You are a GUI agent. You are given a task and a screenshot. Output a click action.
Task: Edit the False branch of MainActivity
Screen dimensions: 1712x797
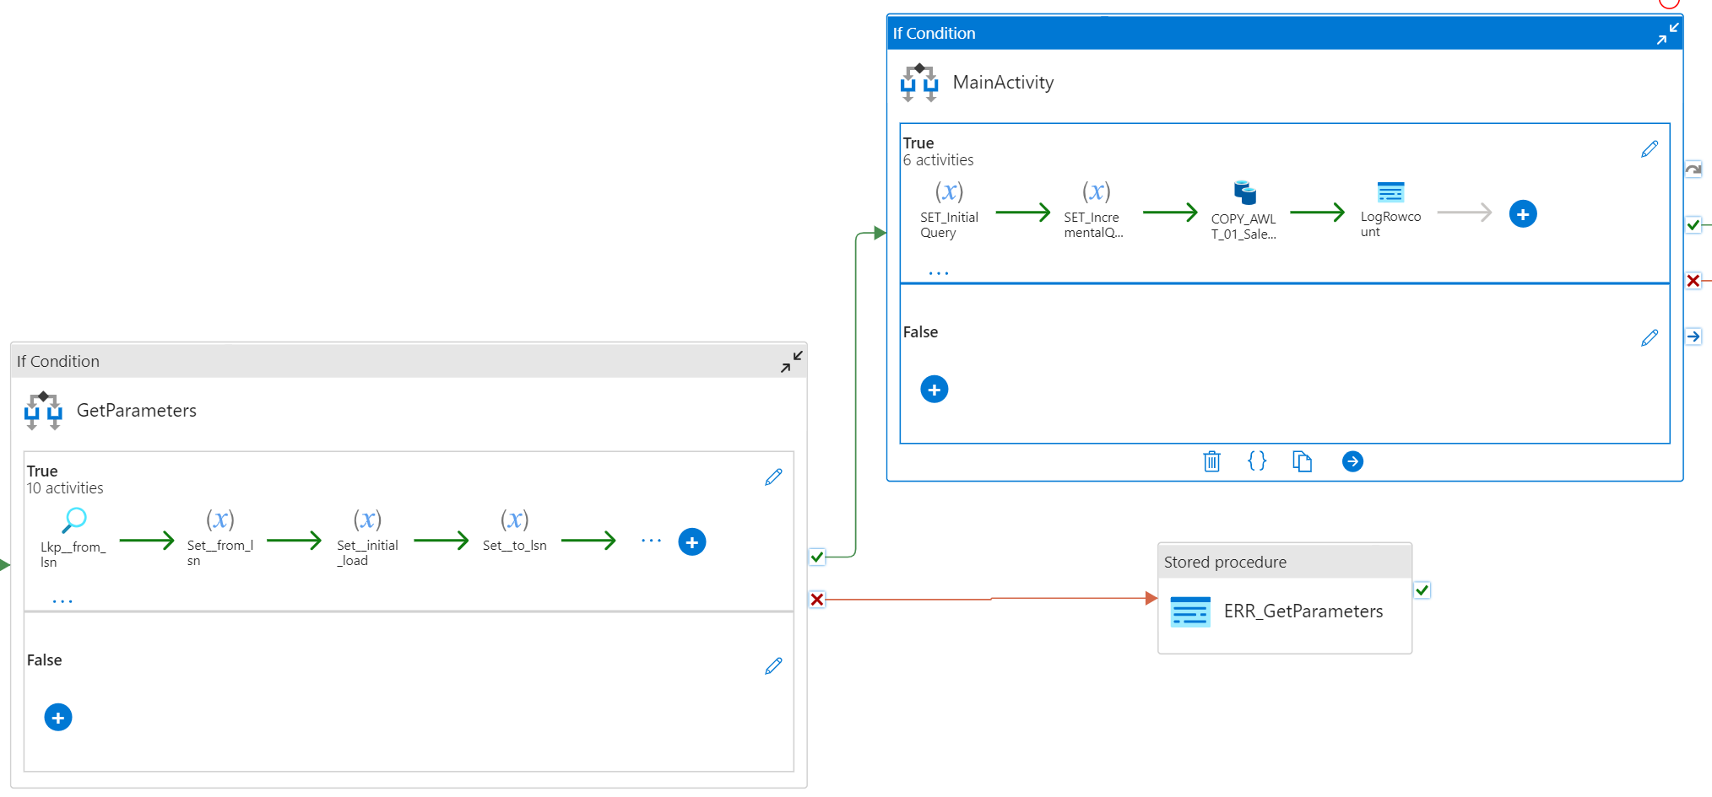coord(1650,338)
